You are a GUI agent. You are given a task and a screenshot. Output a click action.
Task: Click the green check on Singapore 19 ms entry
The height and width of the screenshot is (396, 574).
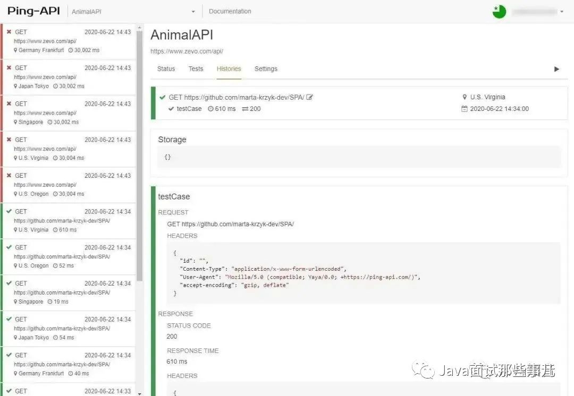(9, 283)
